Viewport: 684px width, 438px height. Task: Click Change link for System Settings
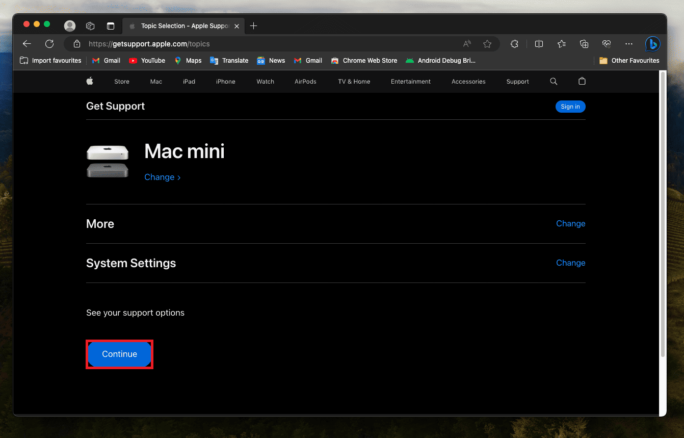pos(571,263)
